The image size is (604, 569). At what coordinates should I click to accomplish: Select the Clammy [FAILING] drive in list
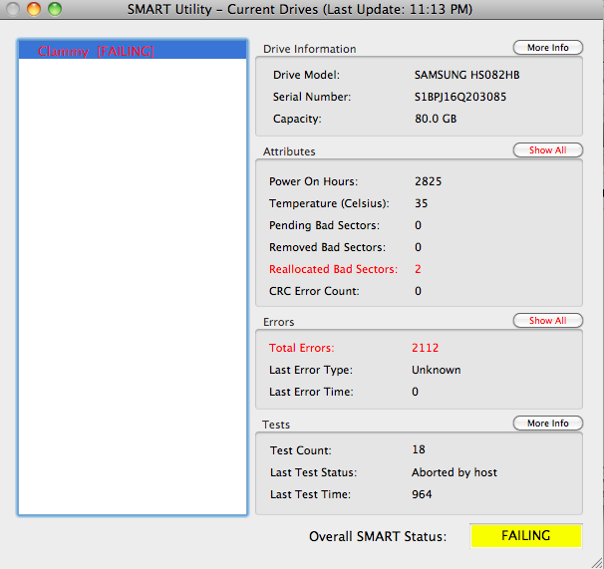click(x=133, y=51)
